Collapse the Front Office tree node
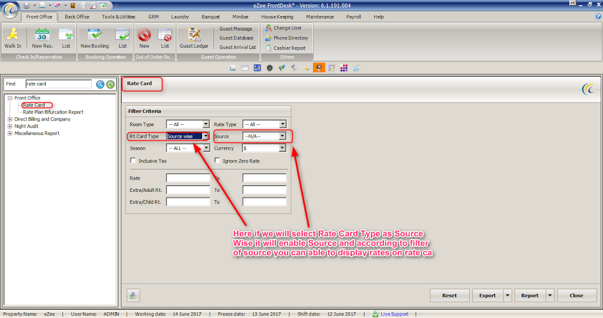603x318 pixels. click(10, 98)
